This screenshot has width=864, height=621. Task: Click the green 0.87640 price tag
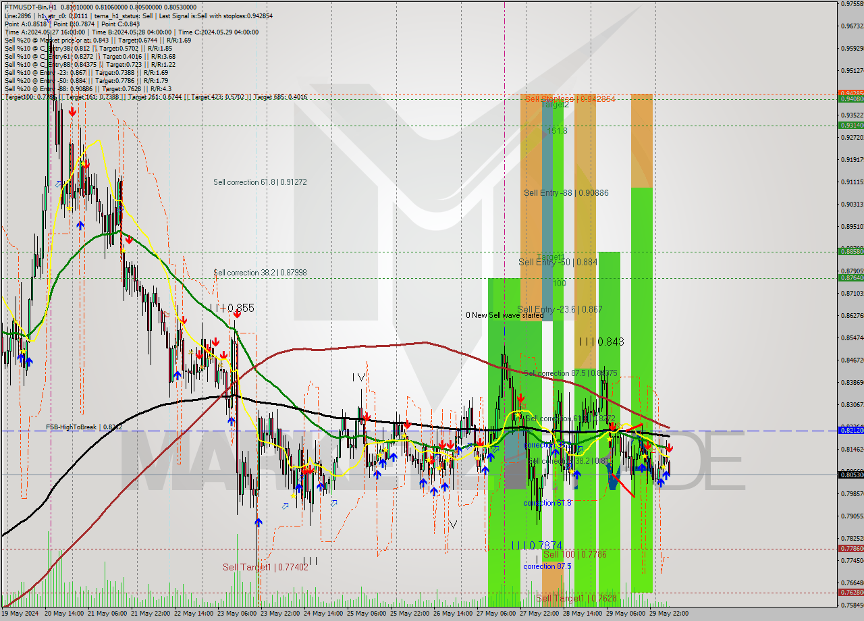pyautogui.click(x=850, y=277)
